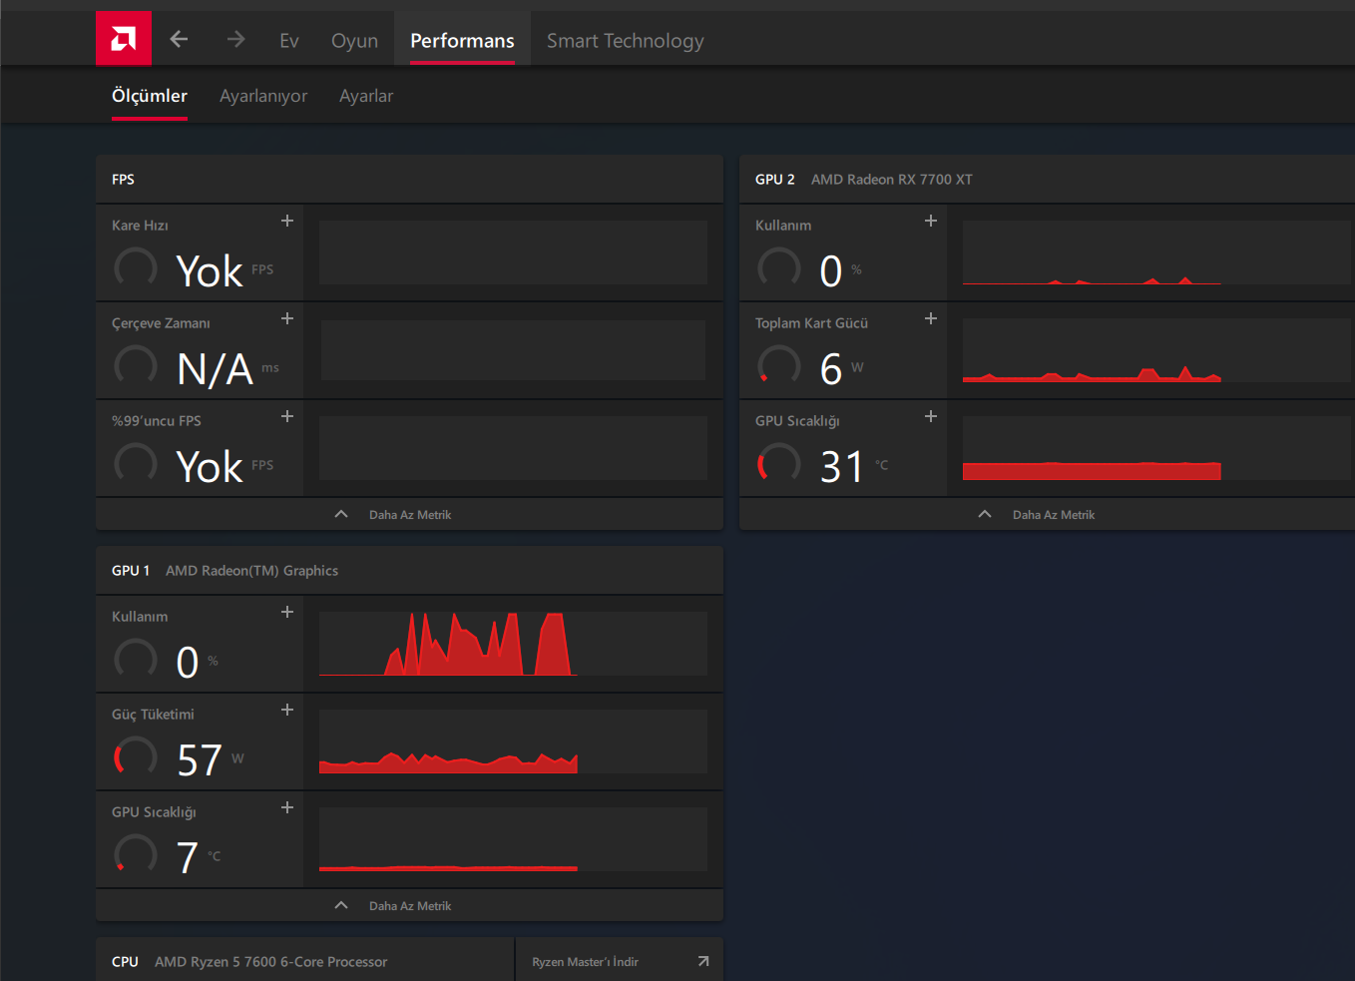This screenshot has width=1355, height=981.
Task: Switch to Ölçümler sub-tab
Action: tap(150, 97)
